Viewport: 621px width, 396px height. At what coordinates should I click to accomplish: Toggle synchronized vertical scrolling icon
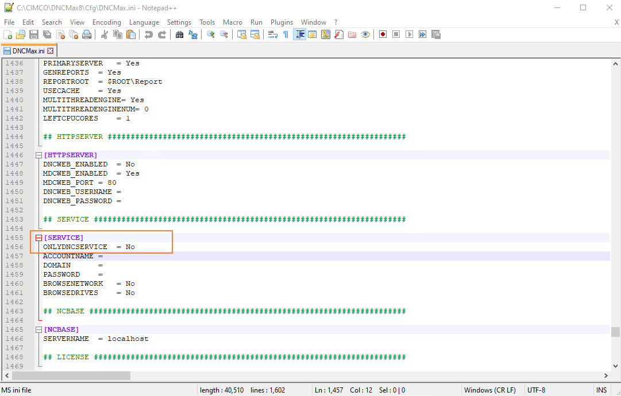coord(242,35)
